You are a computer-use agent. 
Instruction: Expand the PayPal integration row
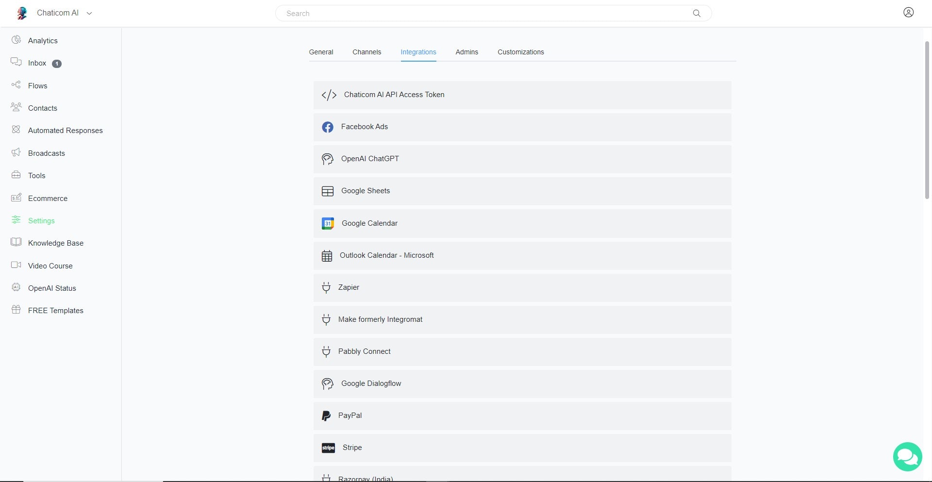click(522, 416)
